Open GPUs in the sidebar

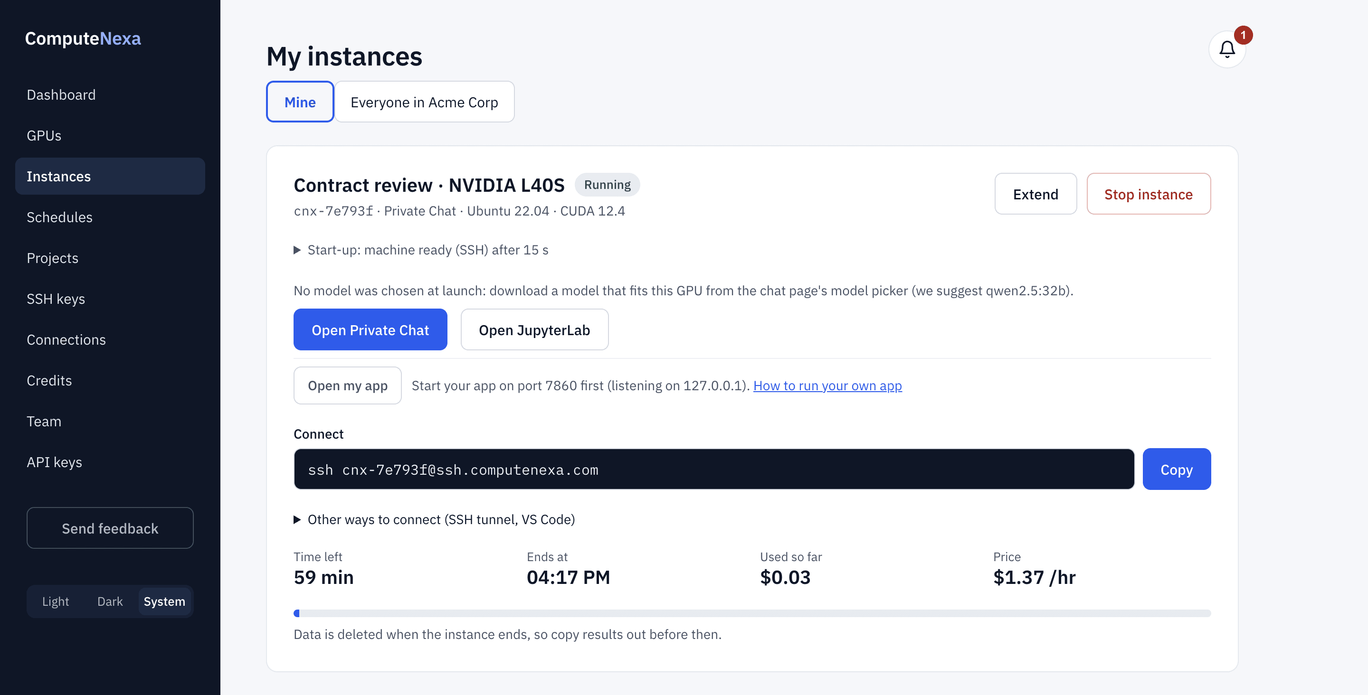(110, 135)
